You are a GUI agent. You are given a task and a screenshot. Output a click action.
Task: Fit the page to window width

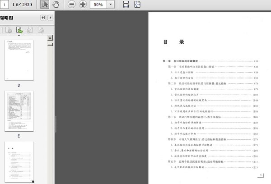tap(126, 5)
